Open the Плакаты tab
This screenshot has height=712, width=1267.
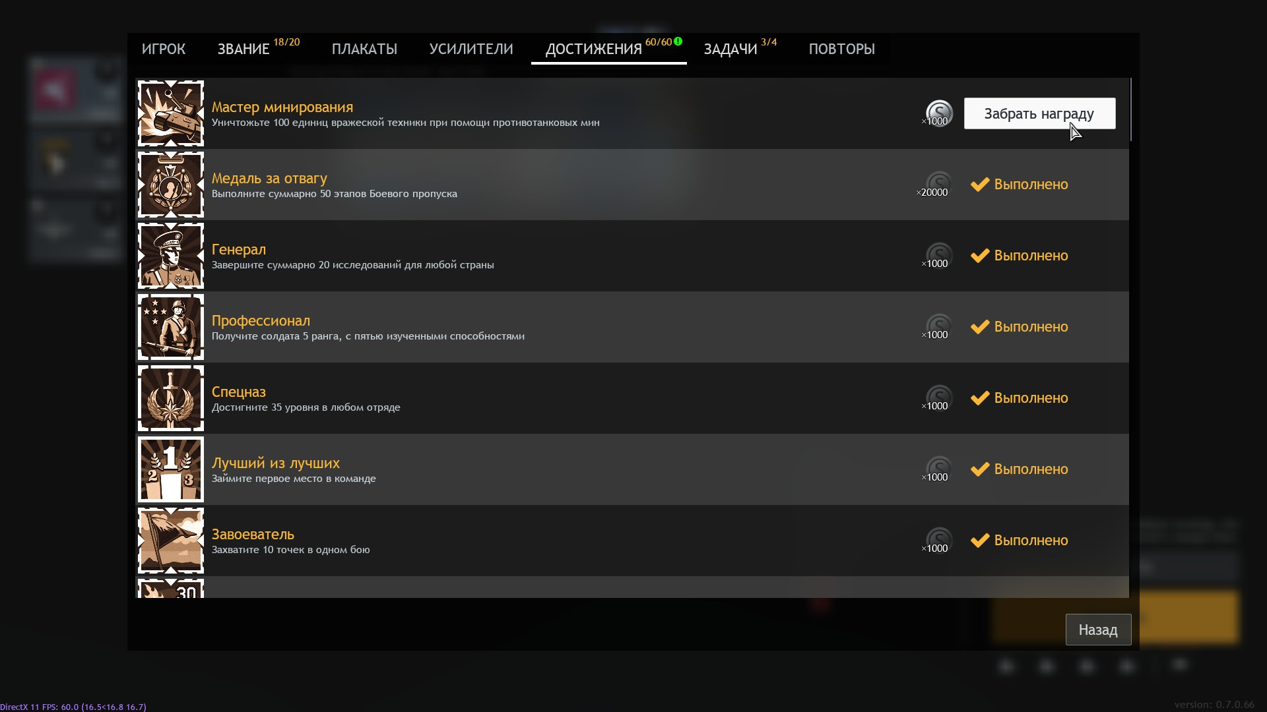tap(364, 49)
